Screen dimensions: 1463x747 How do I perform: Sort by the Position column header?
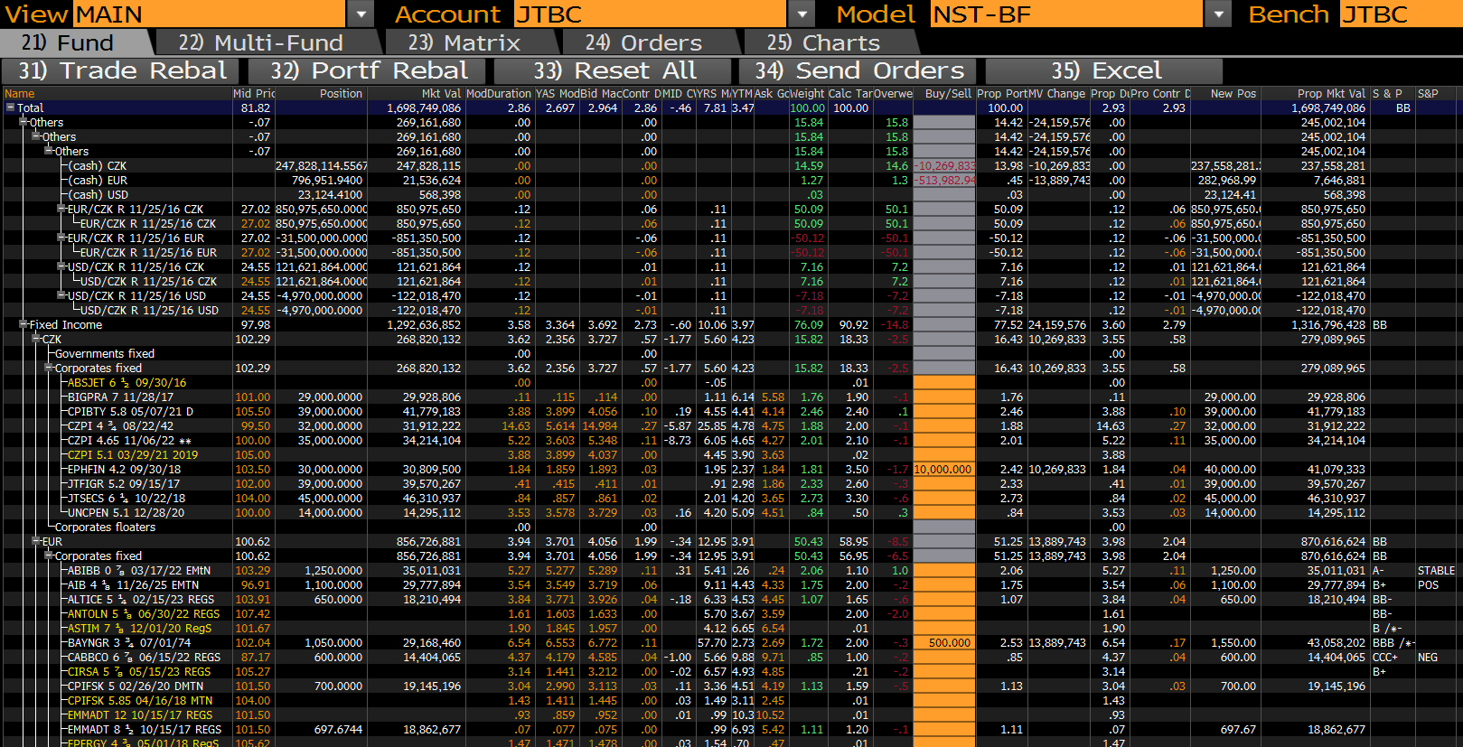click(x=321, y=94)
